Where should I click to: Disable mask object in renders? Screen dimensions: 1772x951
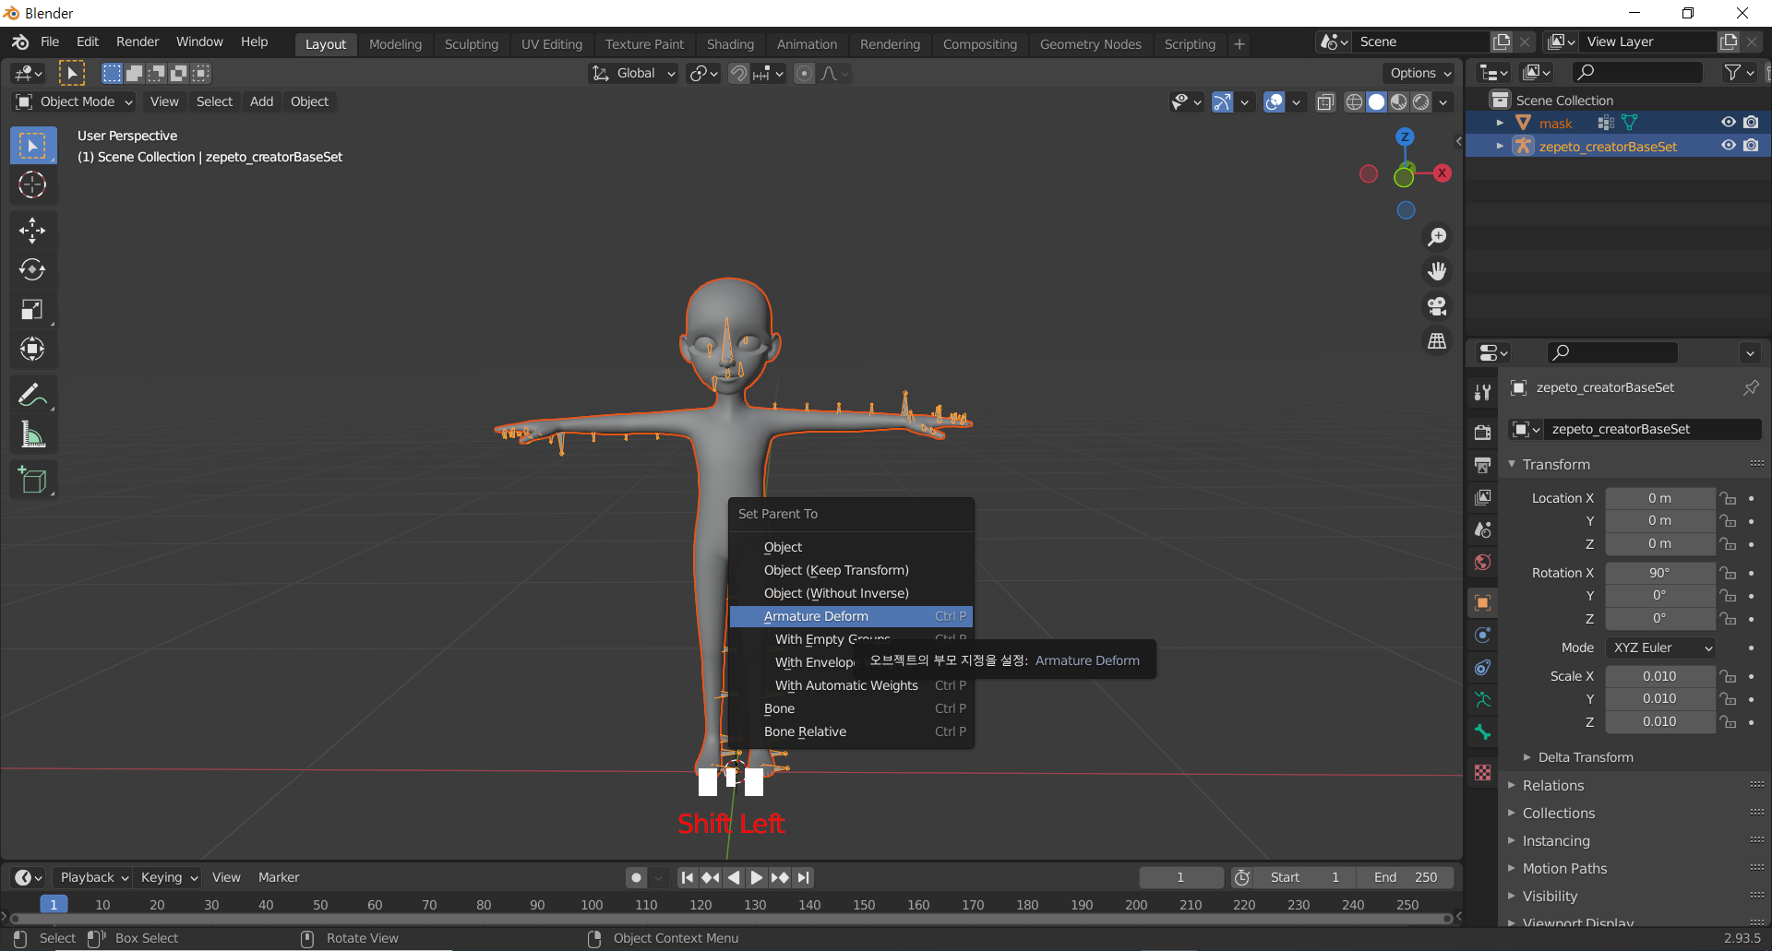pos(1751,123)
